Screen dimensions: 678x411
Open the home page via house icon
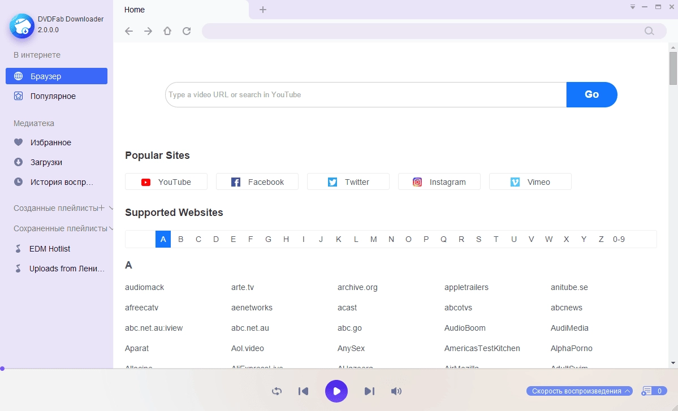(167, 31)
